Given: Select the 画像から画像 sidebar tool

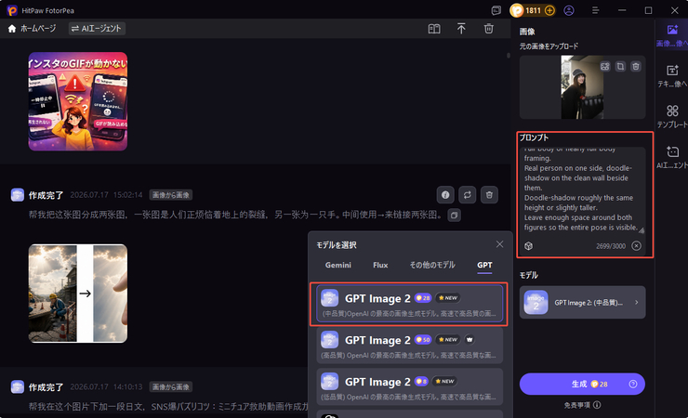Looking at the screenshot, I should (x=672, y=35).
